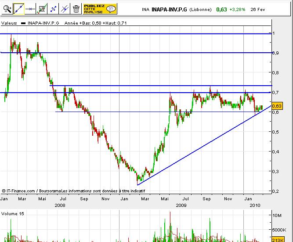The width and height of the screenshot is (293, 242).
Task: Select the trend line drawing tool
Action: [x=18, y=8]
